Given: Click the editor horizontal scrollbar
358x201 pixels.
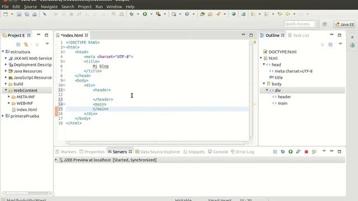Looking at the screenshot, I should (157, 143).
